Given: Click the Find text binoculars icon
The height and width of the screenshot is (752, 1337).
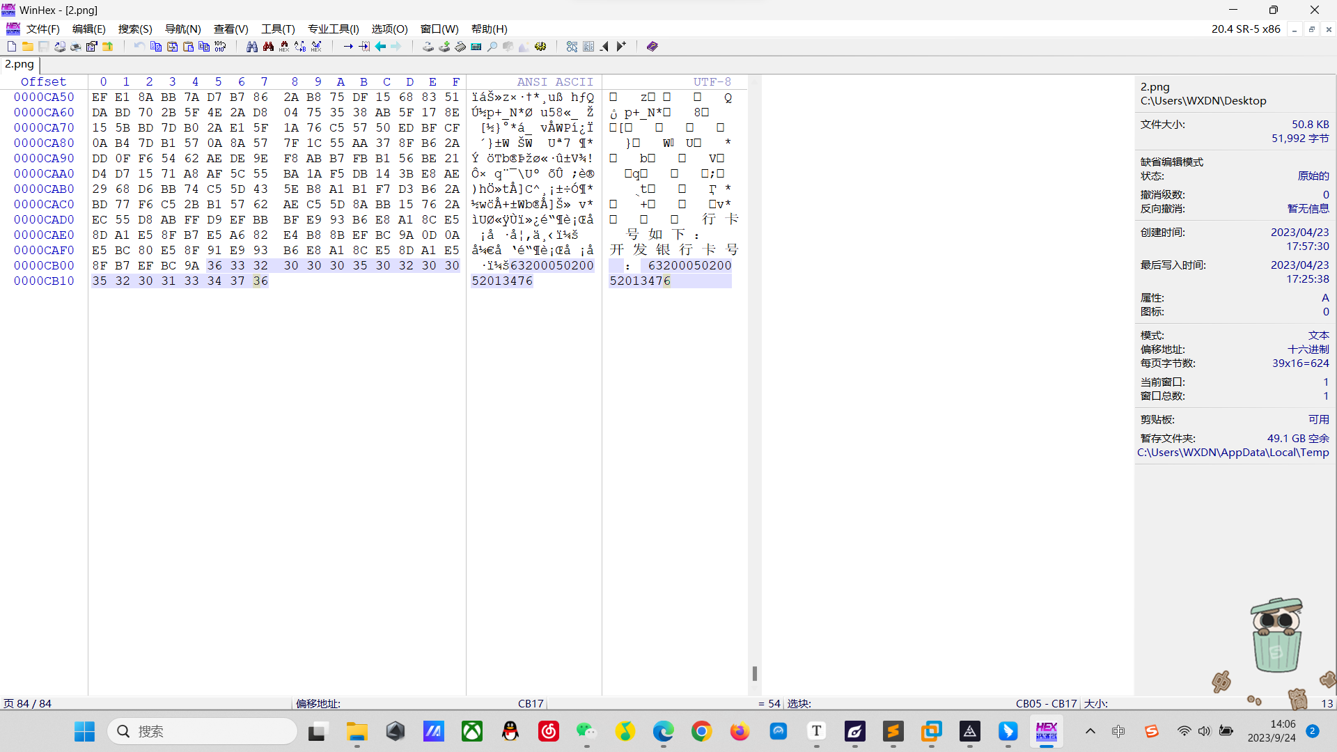Looking at the screenshot, I should (x=252, y=47).
